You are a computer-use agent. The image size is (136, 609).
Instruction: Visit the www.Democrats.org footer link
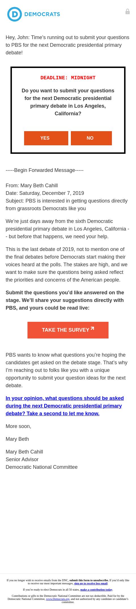click(58, 599)
